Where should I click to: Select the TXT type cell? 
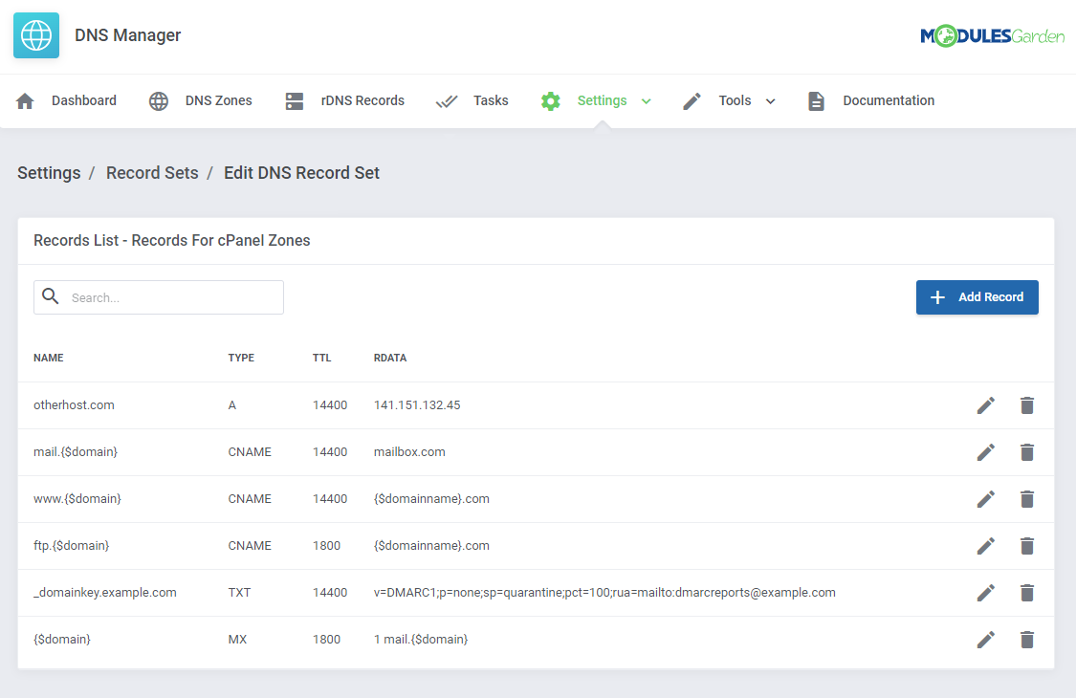click(x=239, y=592)
